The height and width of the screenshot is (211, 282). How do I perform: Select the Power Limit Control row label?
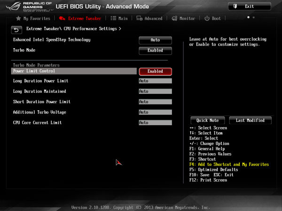click(x=74, y=71)
